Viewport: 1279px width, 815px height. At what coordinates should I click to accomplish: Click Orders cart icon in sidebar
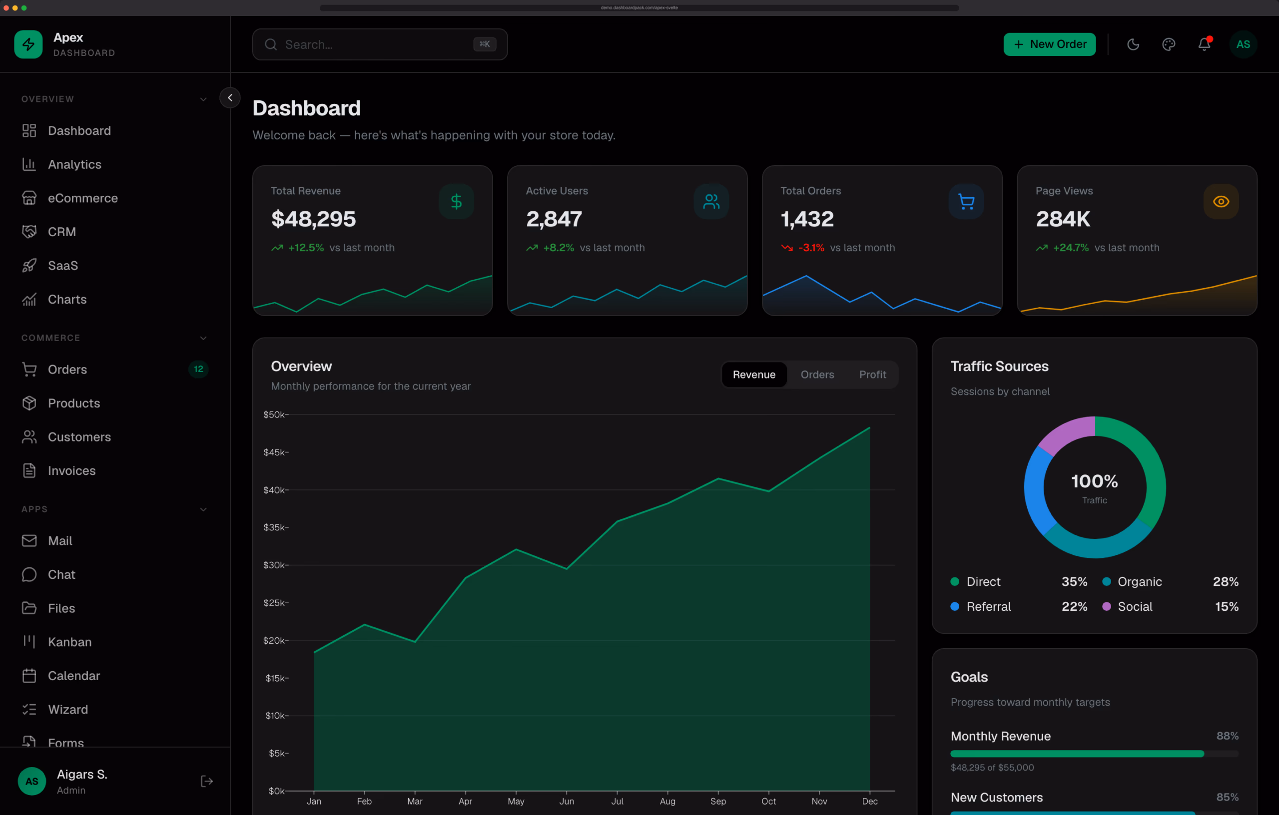[x=29, y=370]
